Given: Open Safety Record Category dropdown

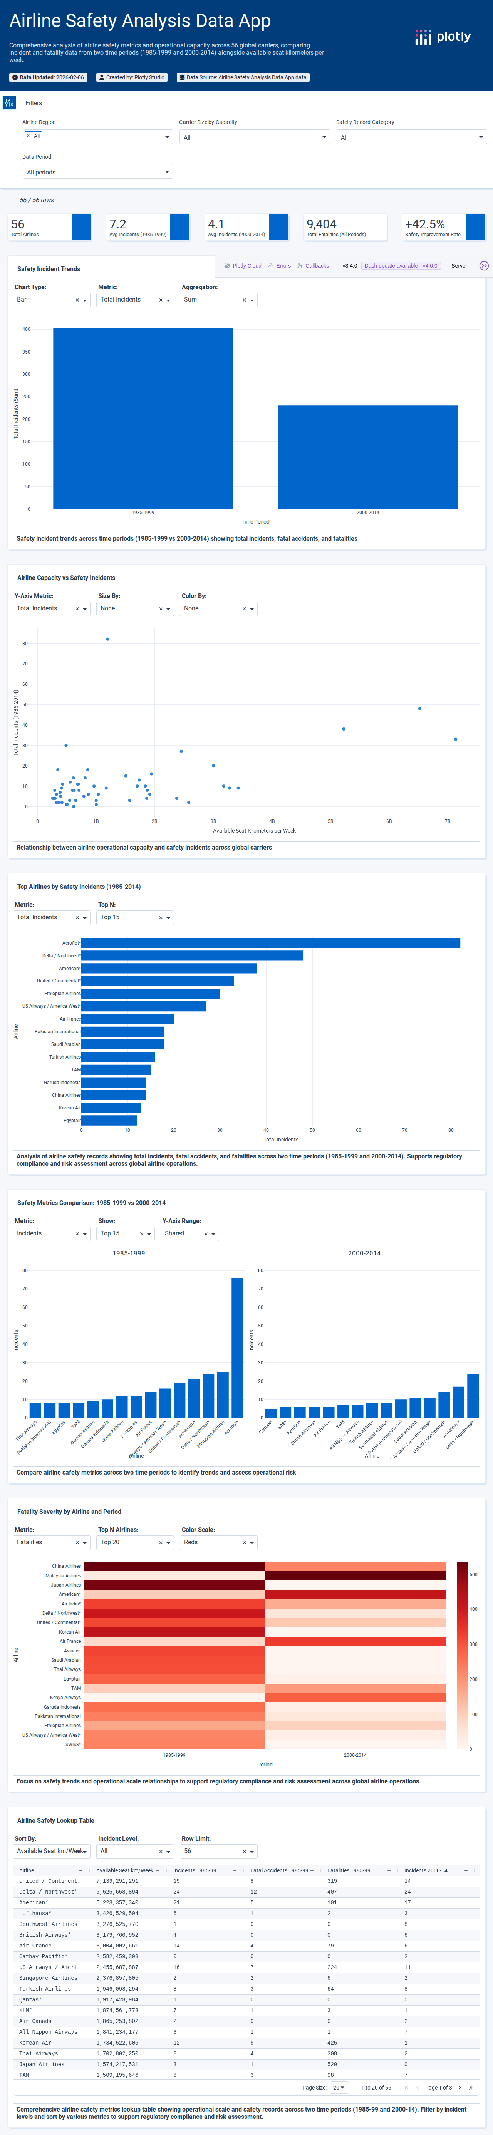Looking at the screenshot, I should pos(411,137).
